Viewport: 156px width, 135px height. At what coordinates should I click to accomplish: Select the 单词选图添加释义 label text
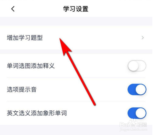pos(31,66)
